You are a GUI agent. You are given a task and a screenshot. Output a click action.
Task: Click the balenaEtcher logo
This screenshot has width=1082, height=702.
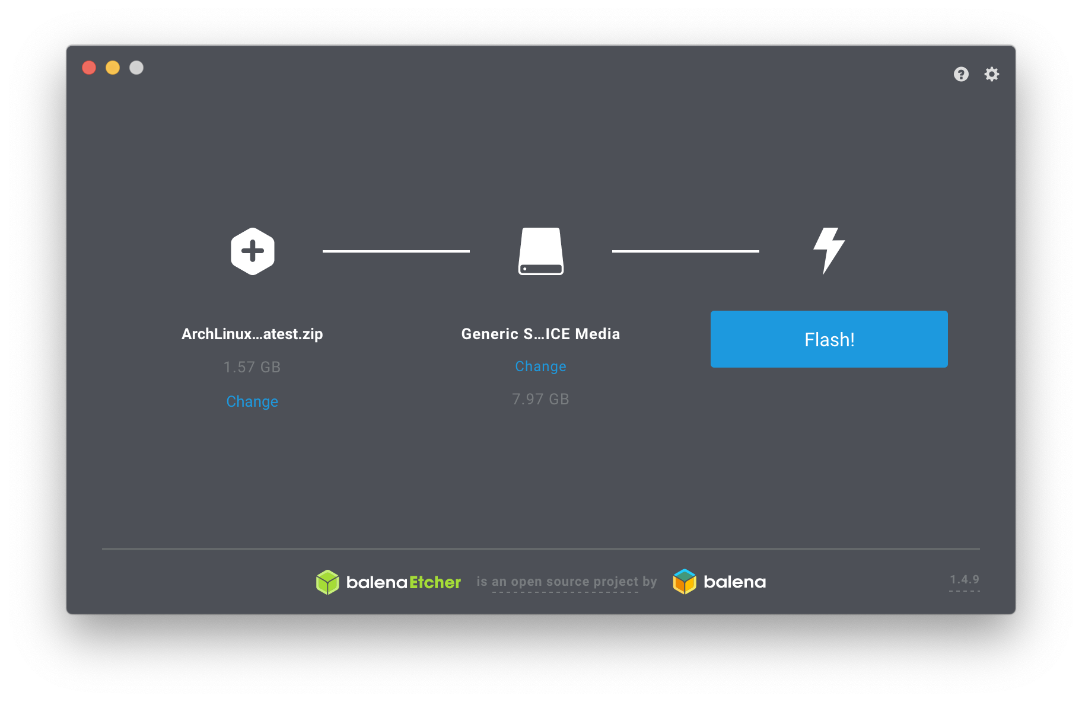(389, 582)
